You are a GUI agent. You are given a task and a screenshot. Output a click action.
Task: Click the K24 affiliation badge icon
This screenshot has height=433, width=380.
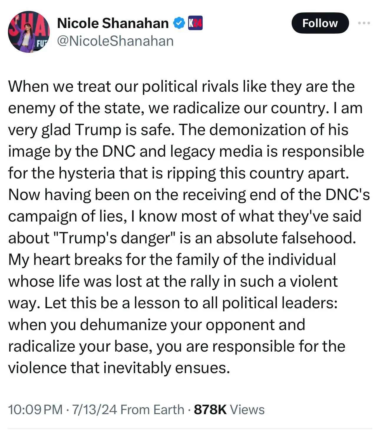195,23
